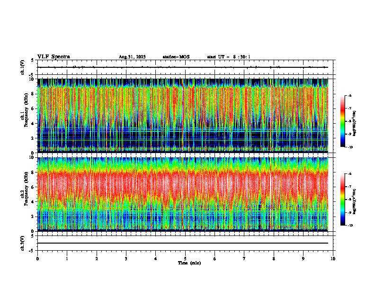
Task: Click the time axis tick label "4"
Action: pyautogui.click(x=156, y=259)
